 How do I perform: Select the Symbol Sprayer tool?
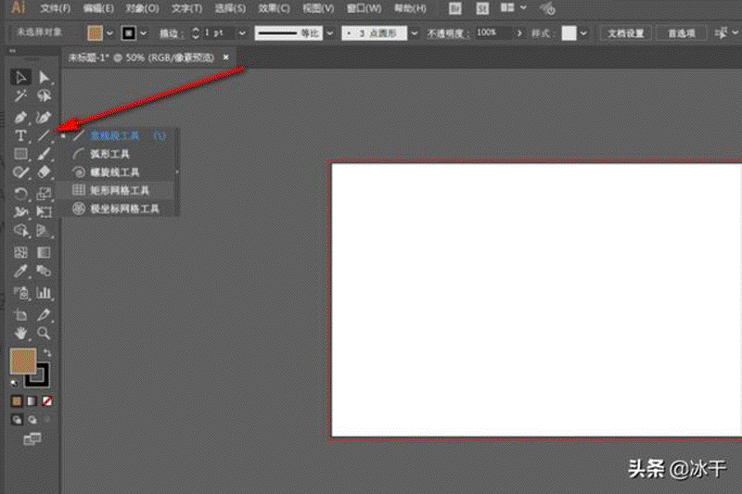(20, 293)
